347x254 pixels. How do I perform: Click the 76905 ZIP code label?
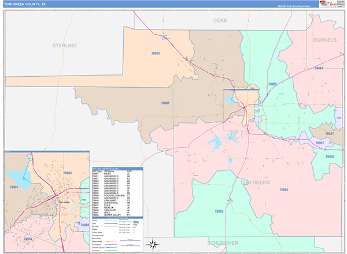[x=272, y=84]
